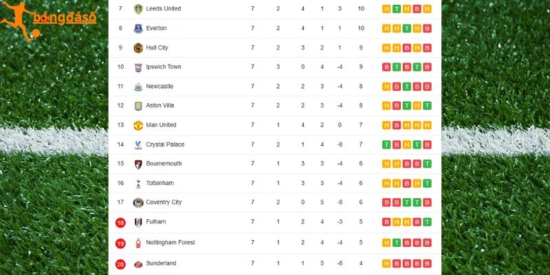
Task: Click the Tottenham cockerel crest
Action: [138, 183]
